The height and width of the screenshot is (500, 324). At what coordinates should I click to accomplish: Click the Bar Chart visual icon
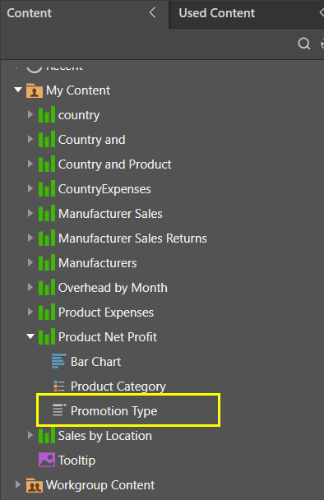click(x=59, y=361)
